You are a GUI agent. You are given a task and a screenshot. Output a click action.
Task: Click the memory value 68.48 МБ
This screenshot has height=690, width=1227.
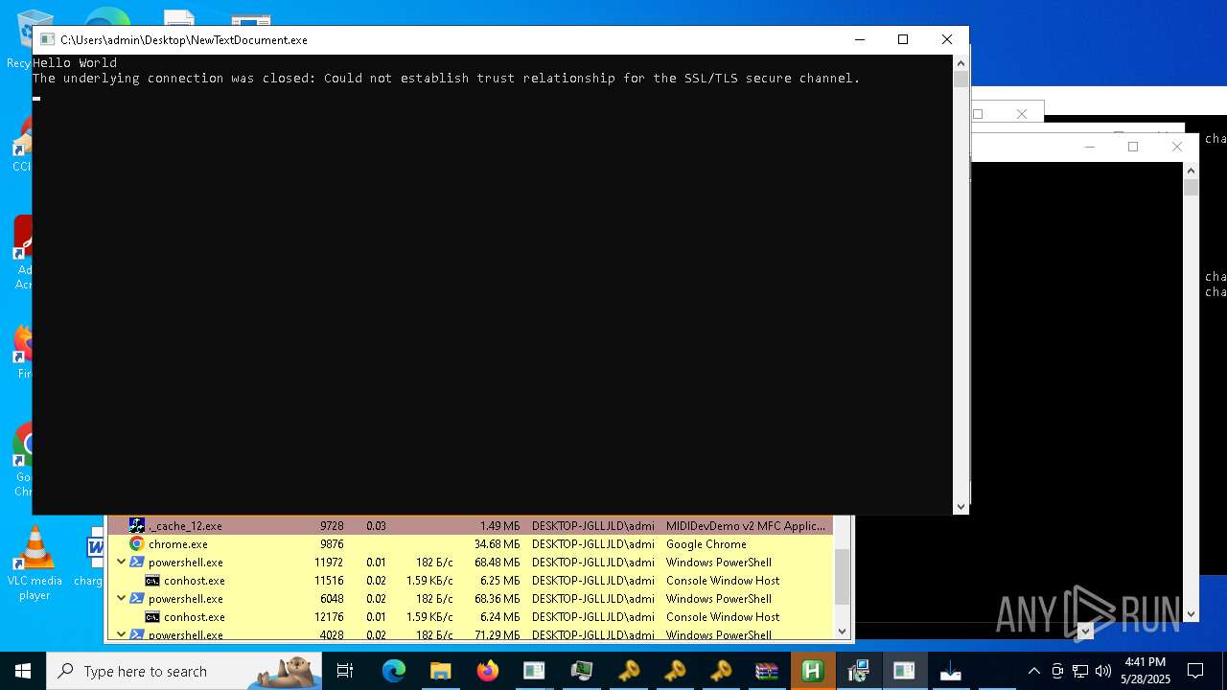pos(498,563)
